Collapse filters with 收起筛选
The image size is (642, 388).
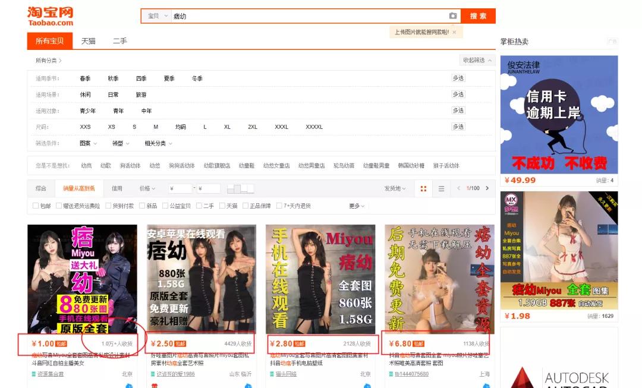click(x=477, y=60)
